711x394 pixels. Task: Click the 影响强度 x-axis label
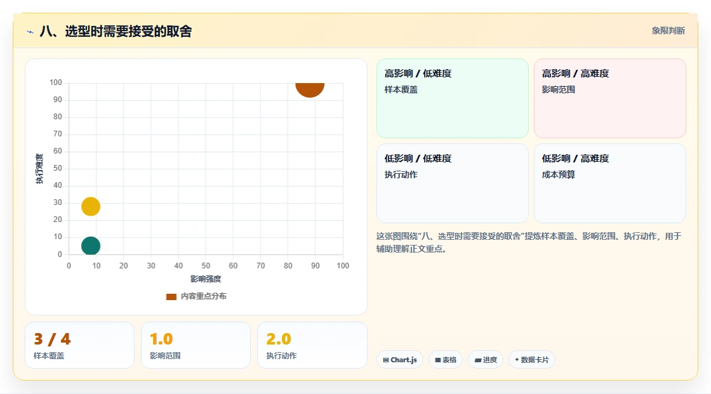point(206,279)
